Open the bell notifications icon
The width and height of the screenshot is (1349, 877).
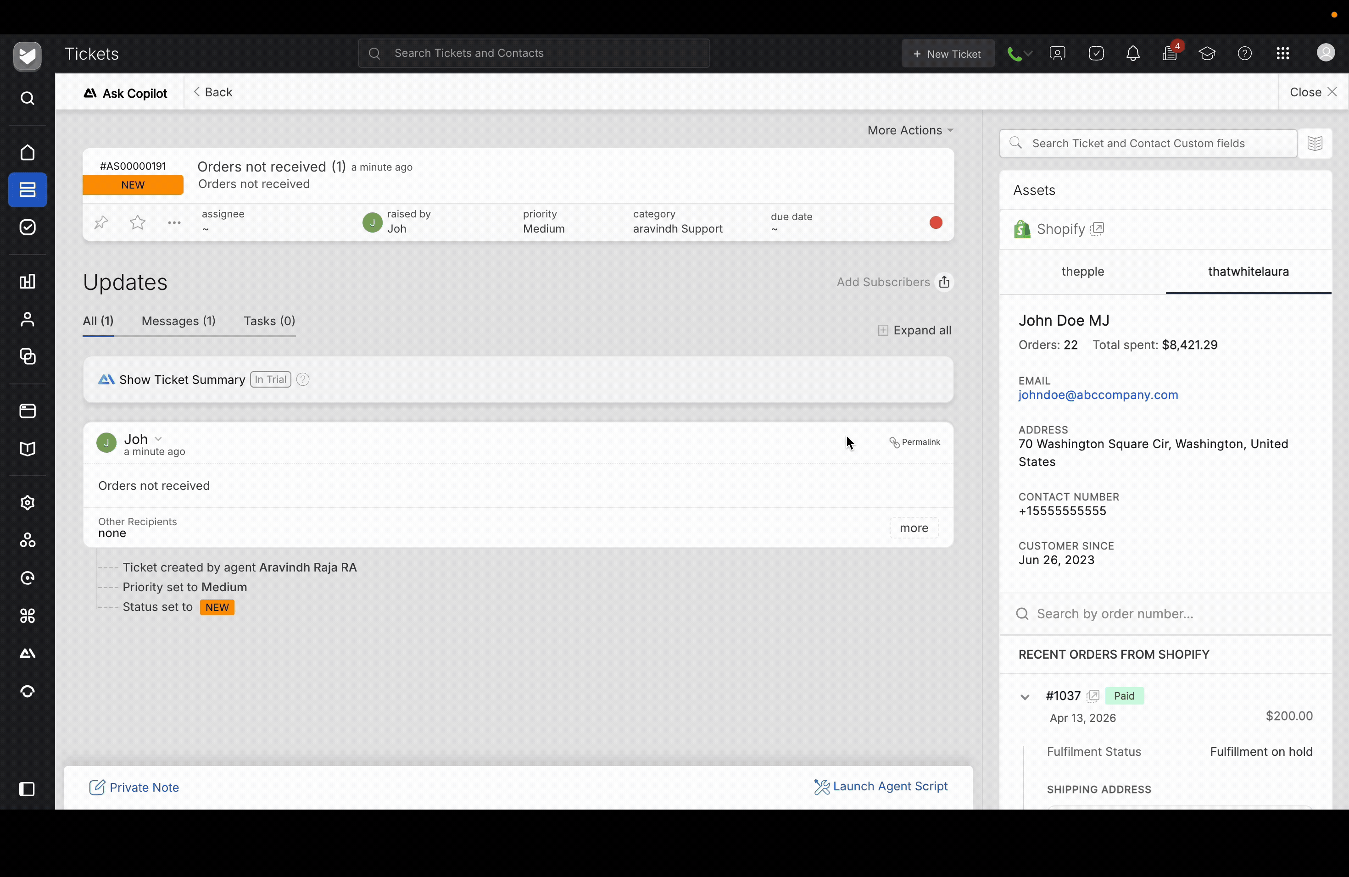point(1132,54)
